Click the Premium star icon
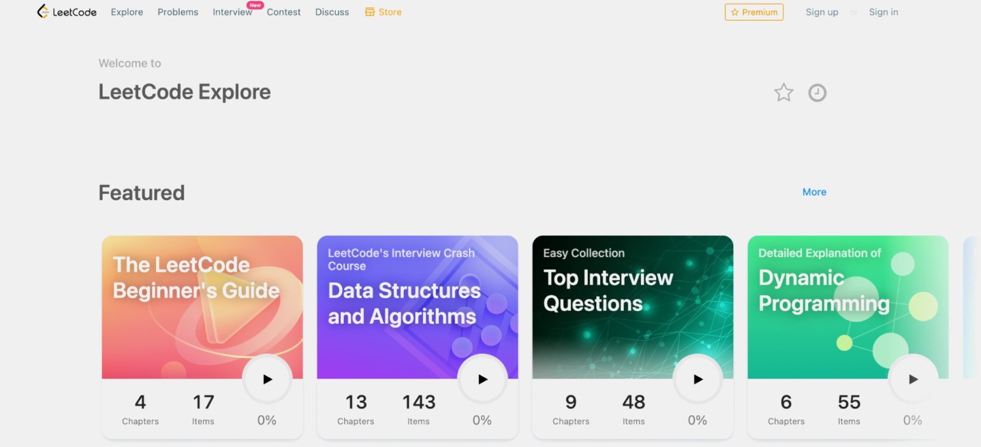 (x=734, y=12)
